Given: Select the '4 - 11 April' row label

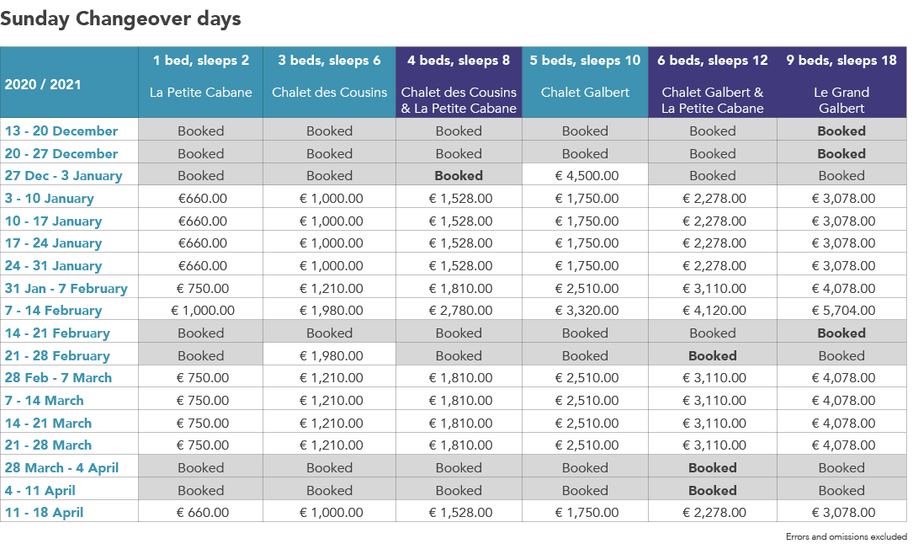Looking at the screenshot, I should 40,490.
